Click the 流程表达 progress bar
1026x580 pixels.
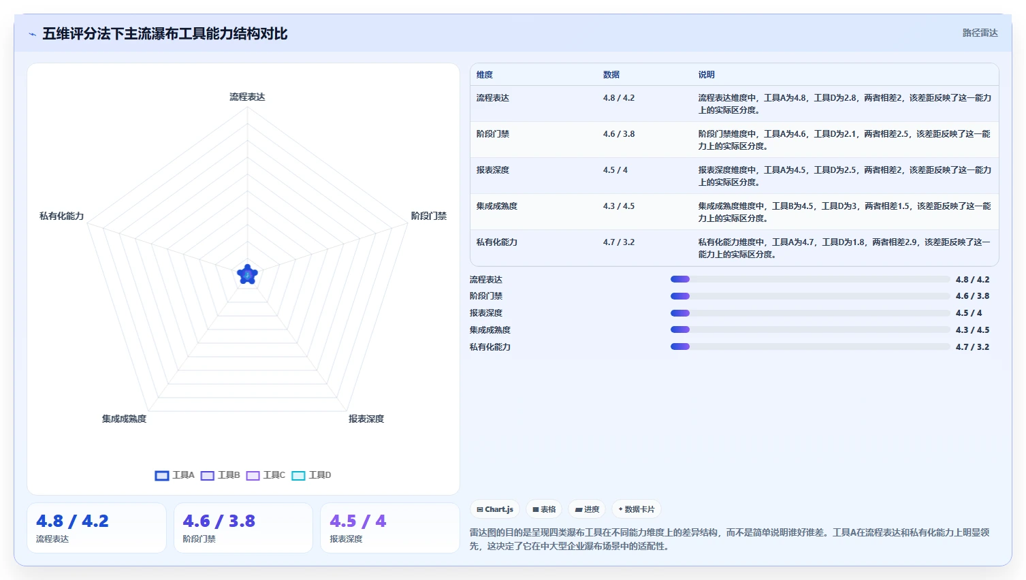coord(810,279)
